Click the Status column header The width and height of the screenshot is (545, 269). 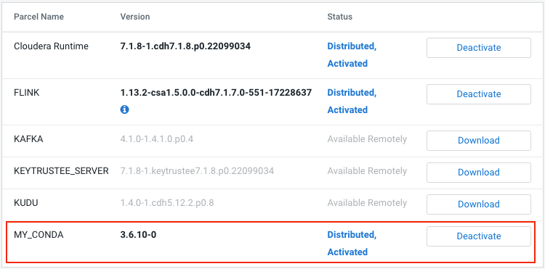(x=339, y=17)
